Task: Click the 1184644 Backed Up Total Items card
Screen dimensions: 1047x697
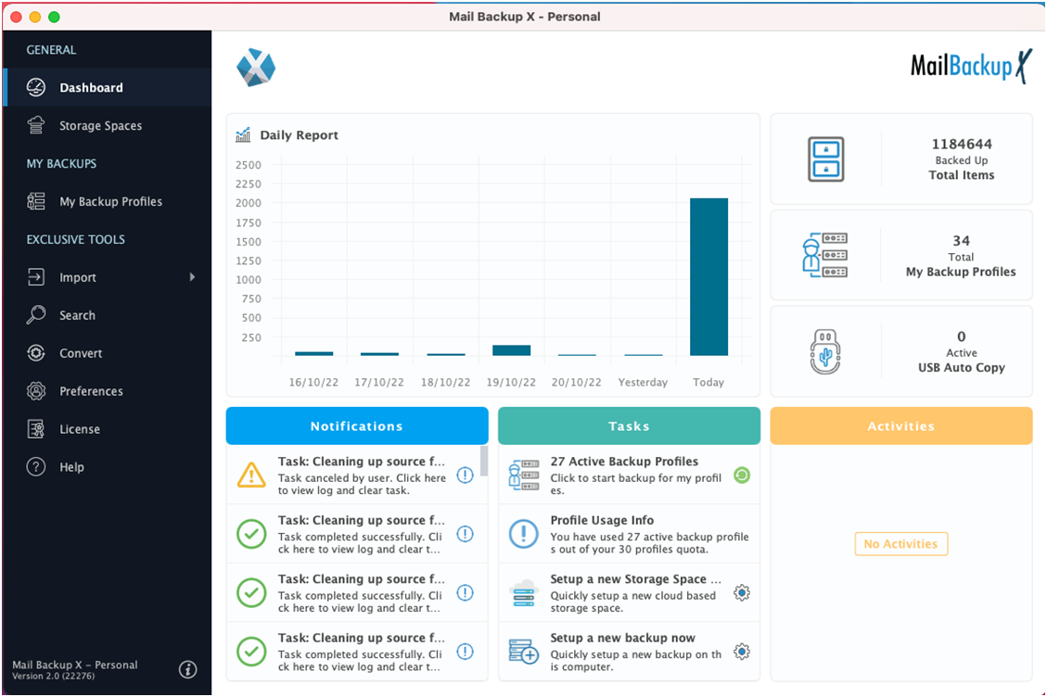Action: click(x=901, y=158)
